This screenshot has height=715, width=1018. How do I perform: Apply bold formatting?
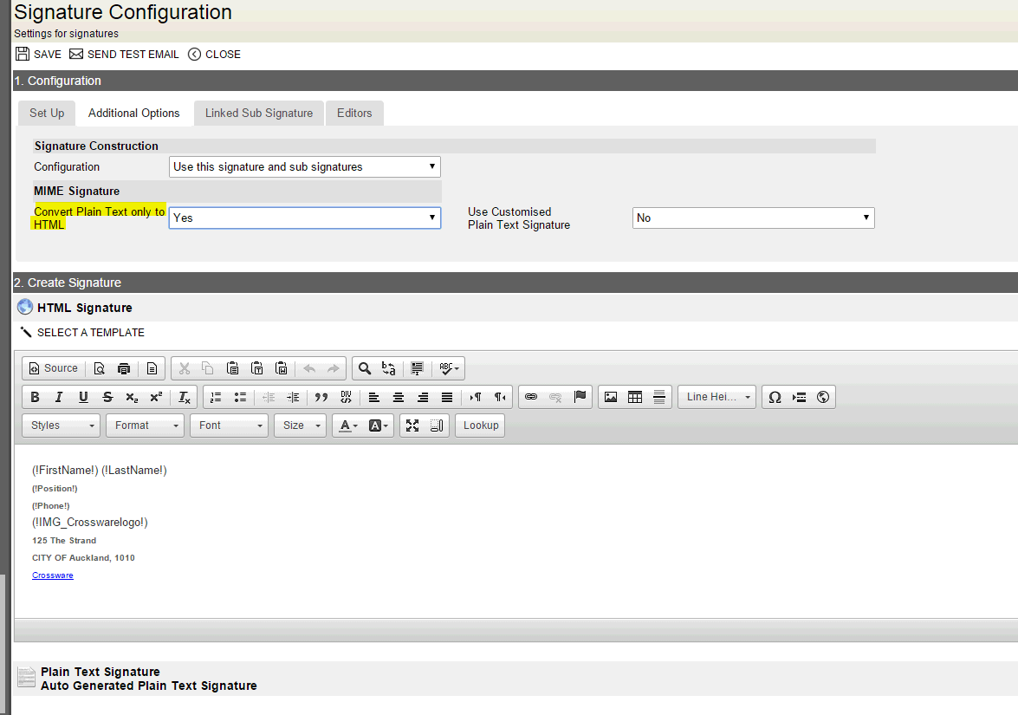tap(35, 397)
